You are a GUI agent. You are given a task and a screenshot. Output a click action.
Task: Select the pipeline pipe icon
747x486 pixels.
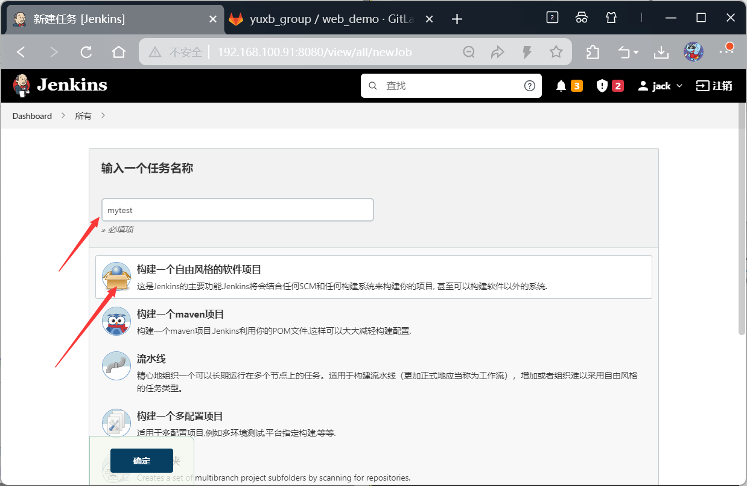pyautogui.click(x=116, y=366)
